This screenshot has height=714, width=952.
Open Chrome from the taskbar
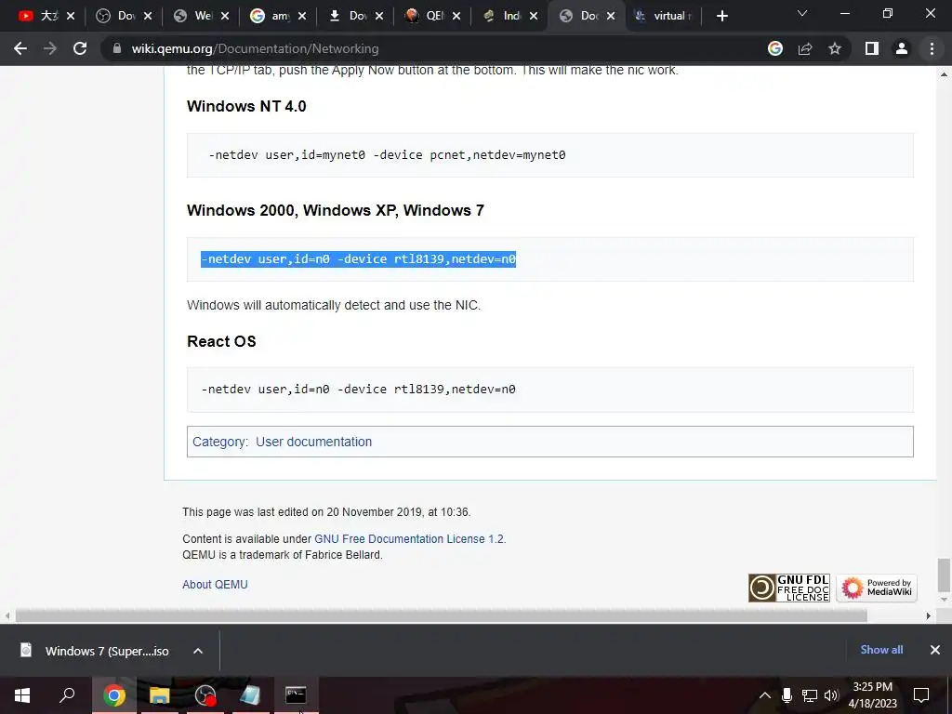tap(113, 695)
